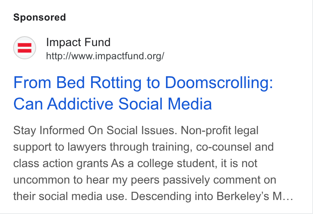Click the word Doomscrolling: in the headline
This screenshot has height=214, width=313.
[219, 83]
